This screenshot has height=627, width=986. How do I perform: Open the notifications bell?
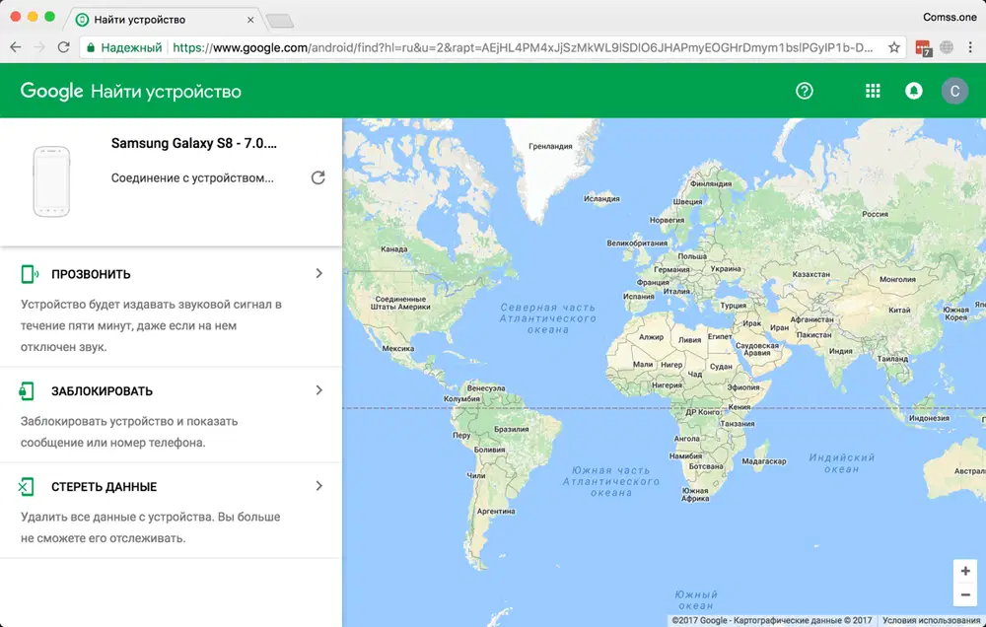pyautogui.click(x=914, y=91)
